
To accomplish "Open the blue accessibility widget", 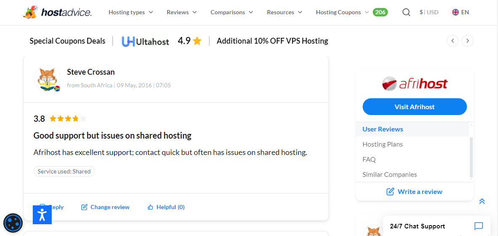I will (42, 215).
